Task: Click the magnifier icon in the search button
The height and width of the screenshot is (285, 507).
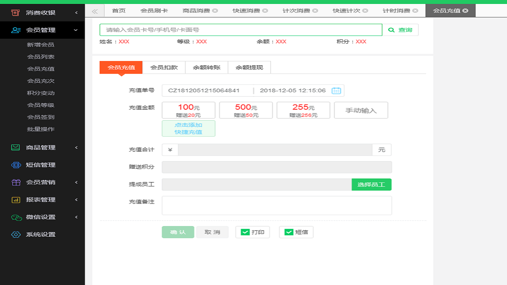Action: 392,30
